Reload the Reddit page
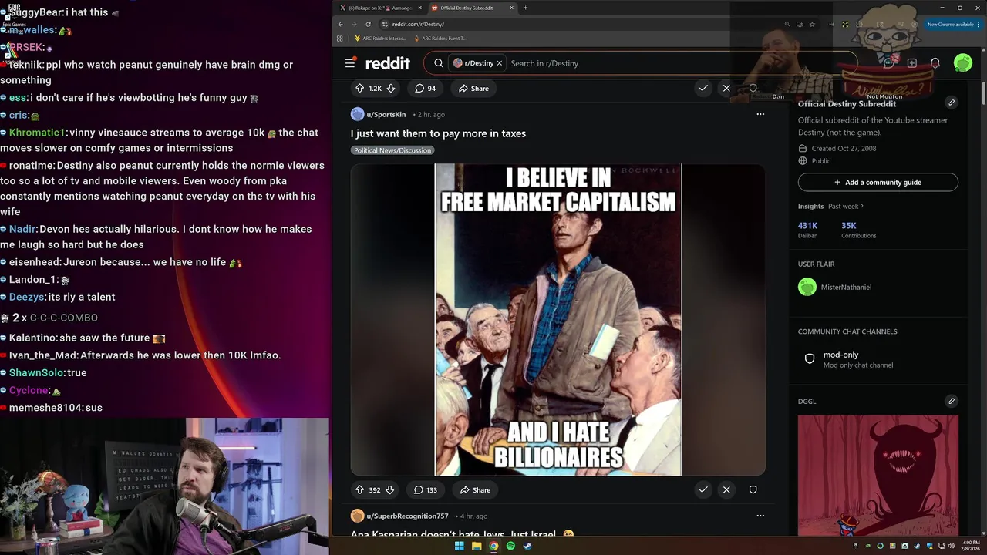The width and height of the screenshot is (987, 555). pos(368,24)
